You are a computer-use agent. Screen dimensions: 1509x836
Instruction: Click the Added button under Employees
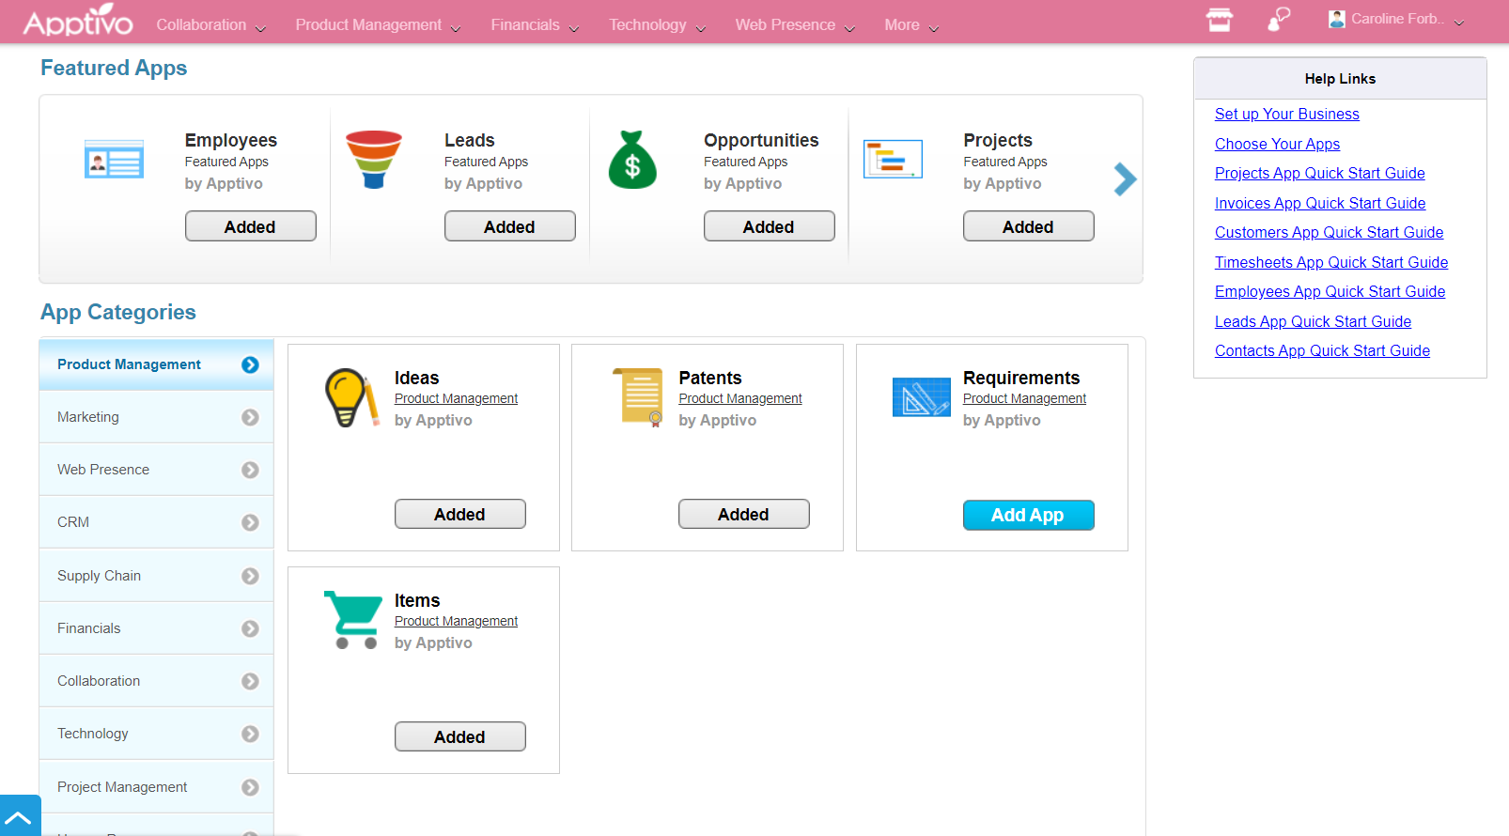coord(250,226)
